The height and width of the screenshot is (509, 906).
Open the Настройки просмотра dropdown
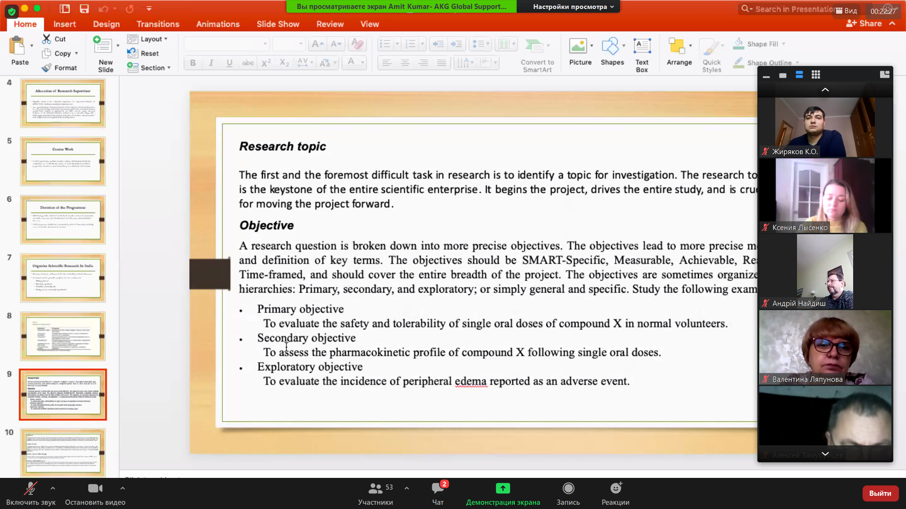click(x=573, y=7)
